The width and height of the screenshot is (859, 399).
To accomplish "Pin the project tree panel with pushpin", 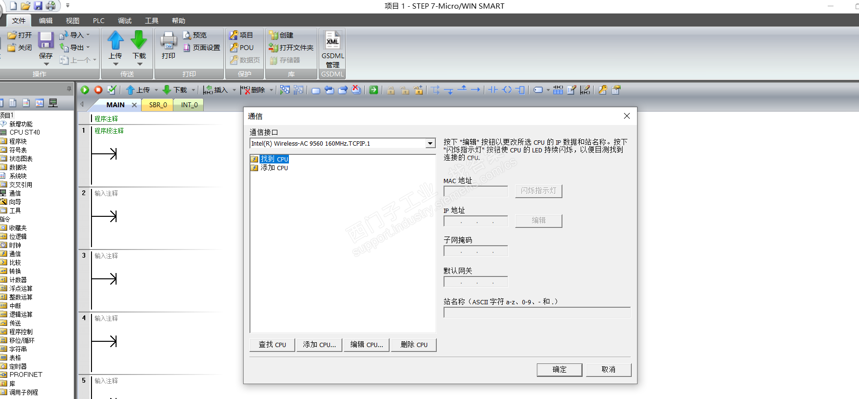I will (69, 89).
